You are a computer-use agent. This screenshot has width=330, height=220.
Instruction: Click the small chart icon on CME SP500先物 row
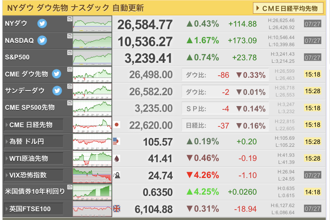tap(69, 103)
